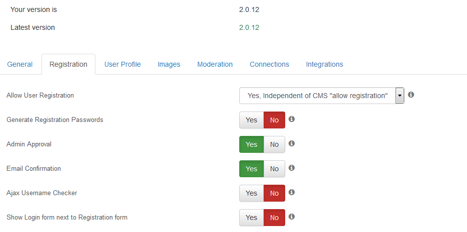This screenshot has height=232, width=467.
Task: Click the green latest version 2.0.12 link
Action: point(249,27)
